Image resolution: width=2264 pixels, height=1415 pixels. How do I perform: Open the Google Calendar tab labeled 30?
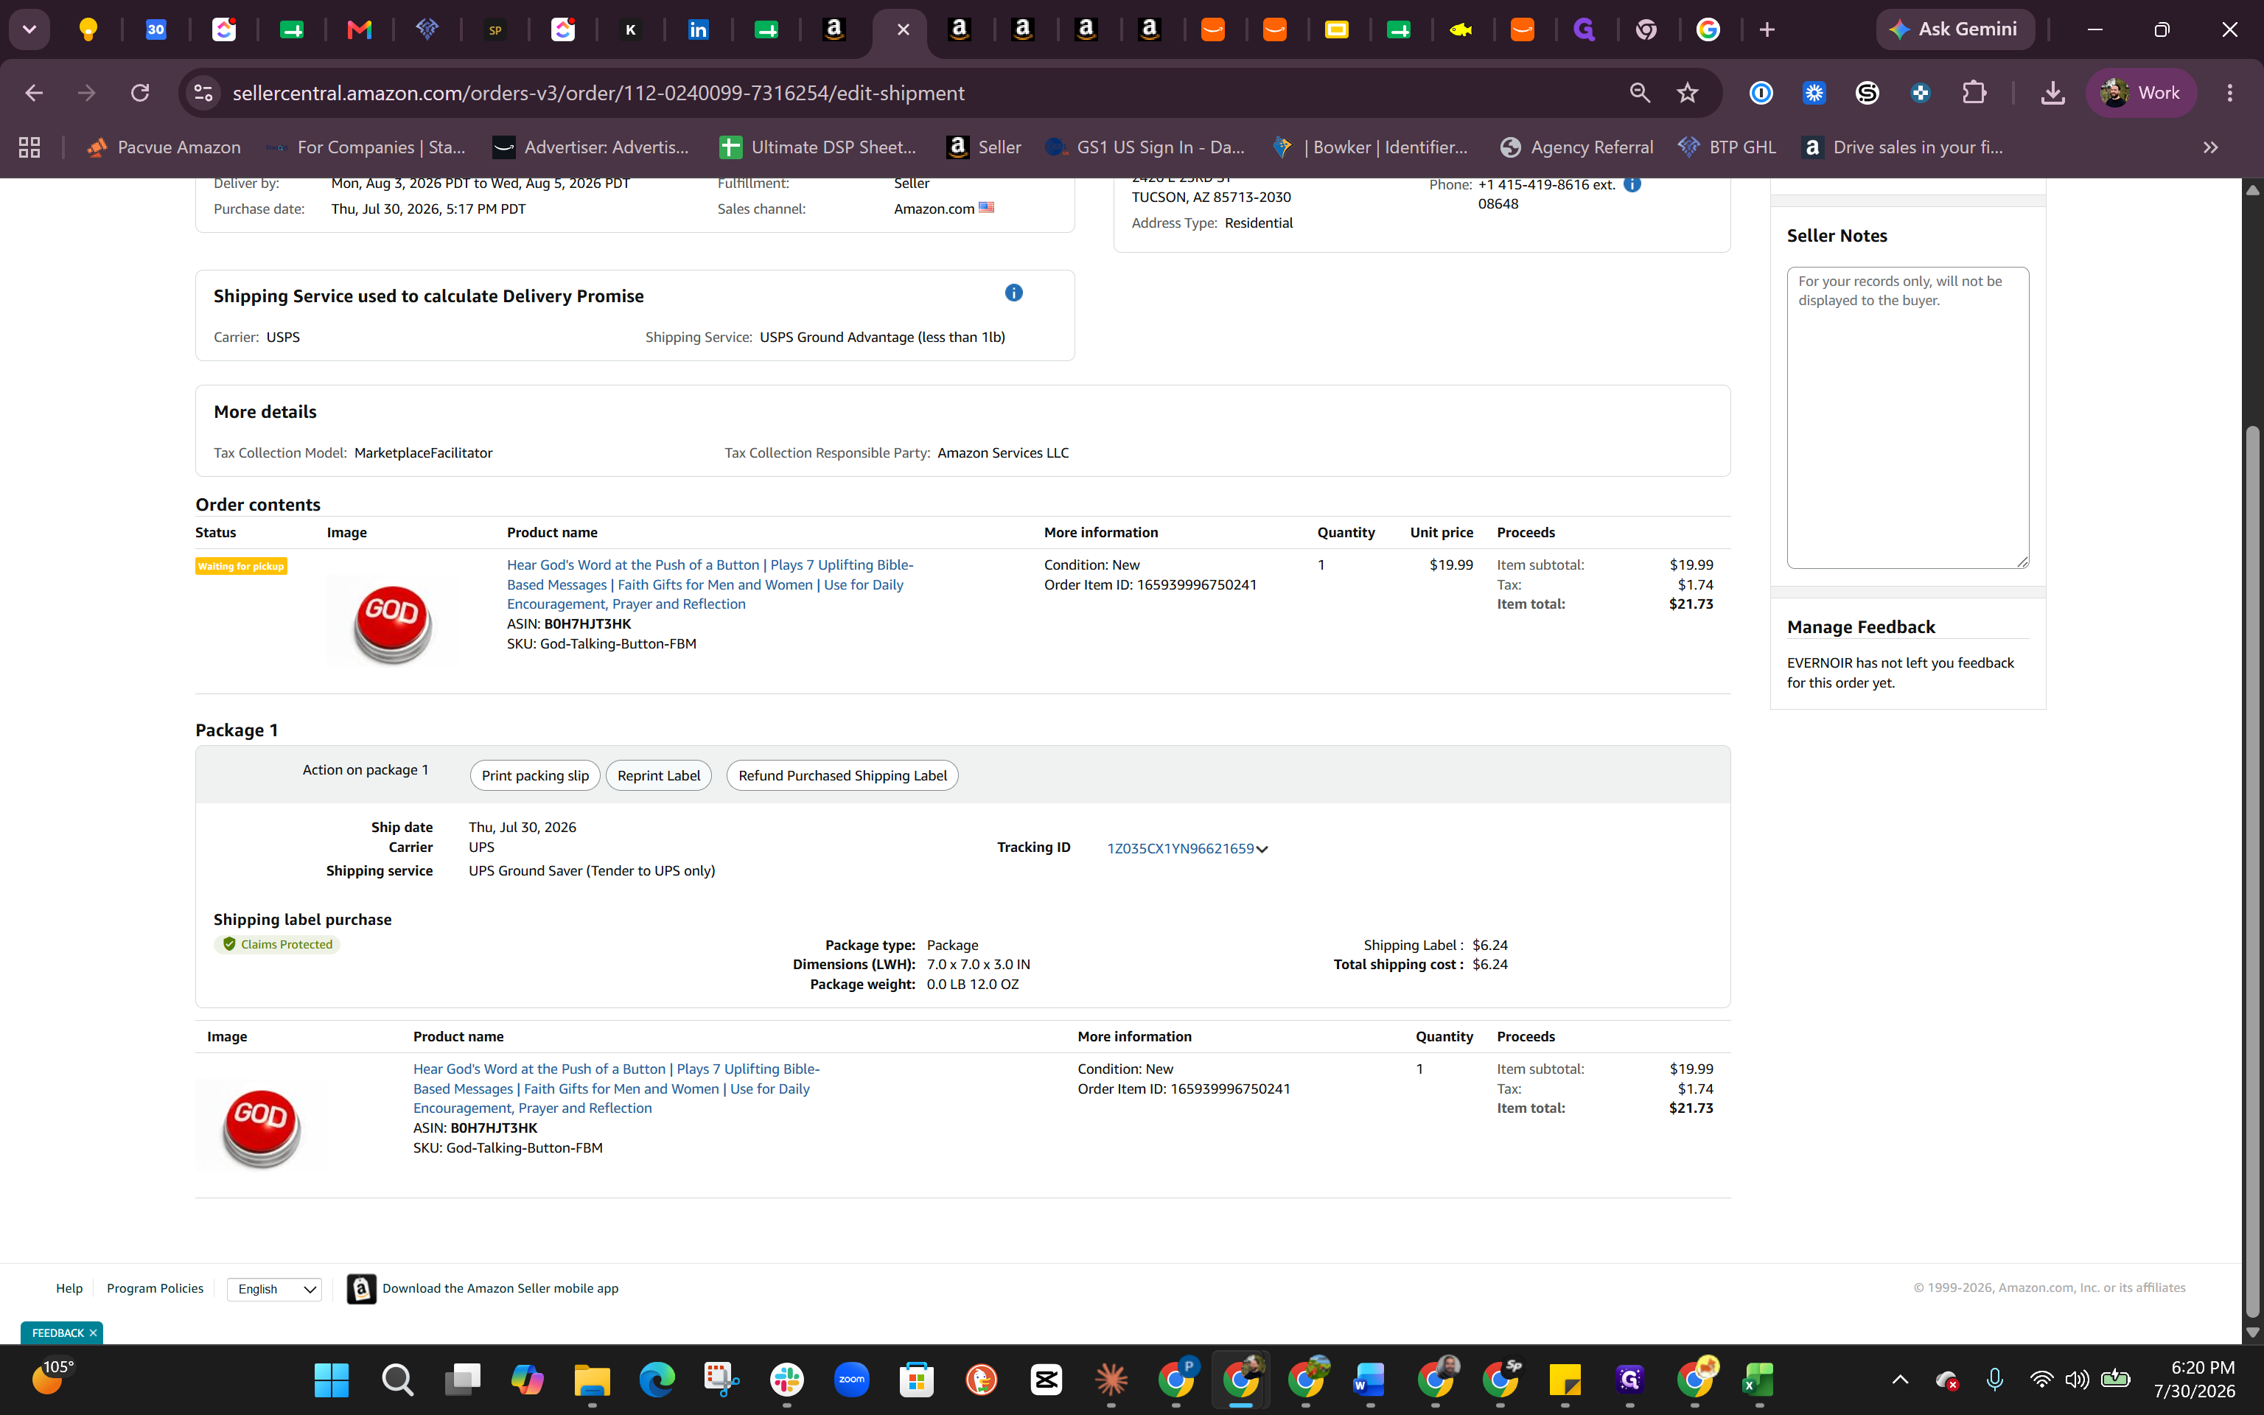(156, 30)
